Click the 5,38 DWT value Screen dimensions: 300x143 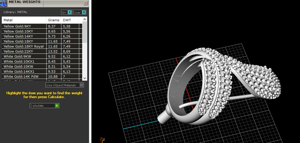66,26
